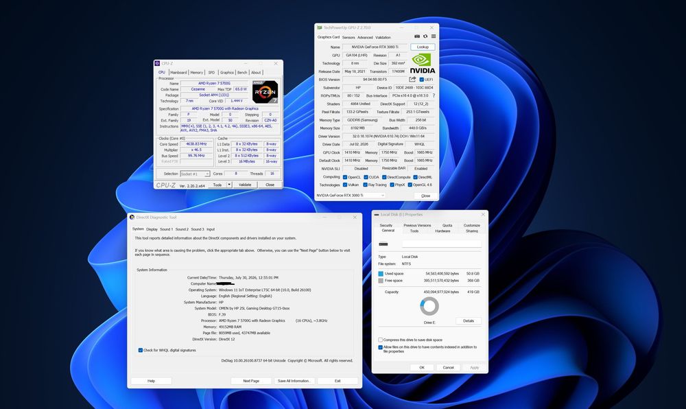The image size is (686, 409).
Task: Click Exit button in DxDiag
Action: click(x=338, y=381)
